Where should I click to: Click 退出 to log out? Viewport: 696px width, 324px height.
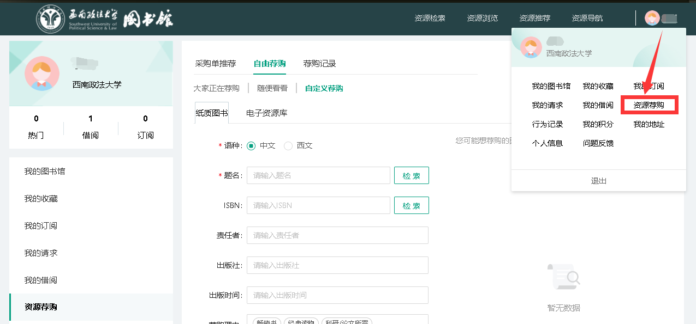[x=598, y=181]
